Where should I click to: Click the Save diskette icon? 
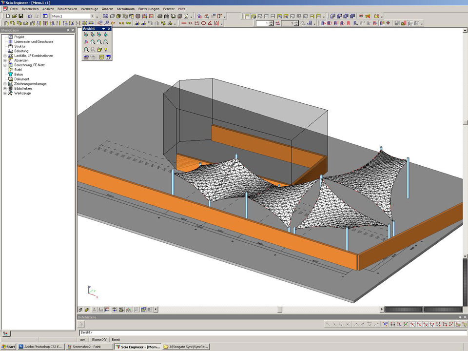pos(21,16)
